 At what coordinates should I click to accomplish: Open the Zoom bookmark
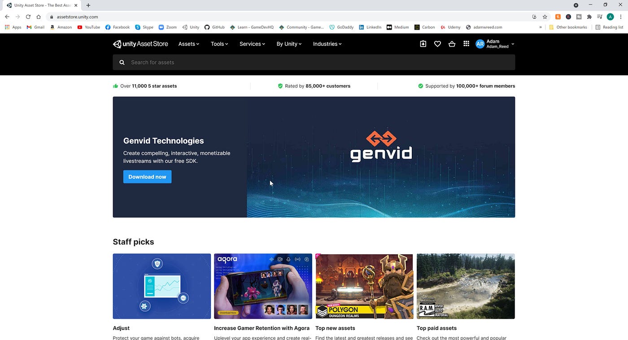168,27
